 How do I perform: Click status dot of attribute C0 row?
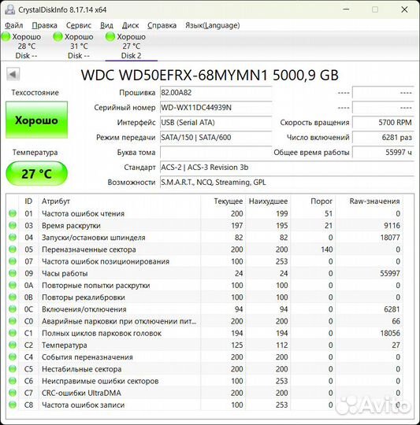[x=13, y=321]
